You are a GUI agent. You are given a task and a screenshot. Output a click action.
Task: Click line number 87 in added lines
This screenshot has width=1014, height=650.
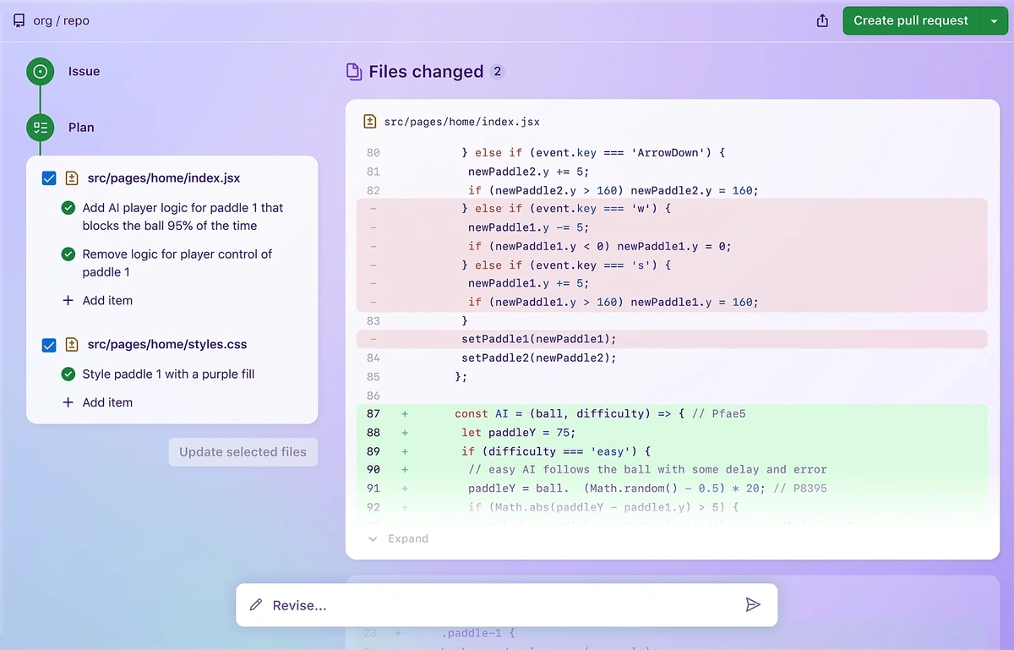[373, 414]
